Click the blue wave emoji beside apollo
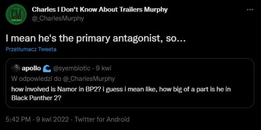The width and height of the screenshot is (261, 130). click(x=47, y=69)
